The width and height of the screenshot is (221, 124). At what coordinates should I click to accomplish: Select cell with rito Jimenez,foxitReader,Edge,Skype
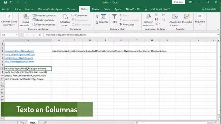point(28,79)
